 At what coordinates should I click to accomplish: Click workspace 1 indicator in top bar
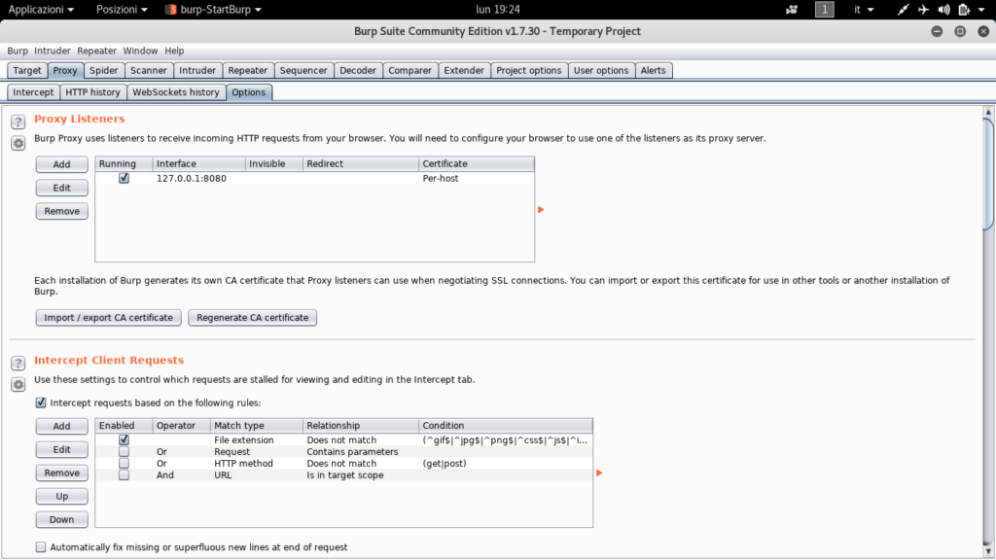pos(825,10)
